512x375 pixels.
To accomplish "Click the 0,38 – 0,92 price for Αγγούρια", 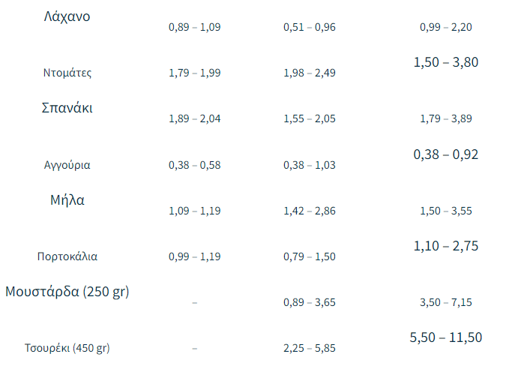I will [x=446, y=154].
